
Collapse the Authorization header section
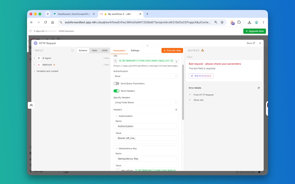coord(117,116)
